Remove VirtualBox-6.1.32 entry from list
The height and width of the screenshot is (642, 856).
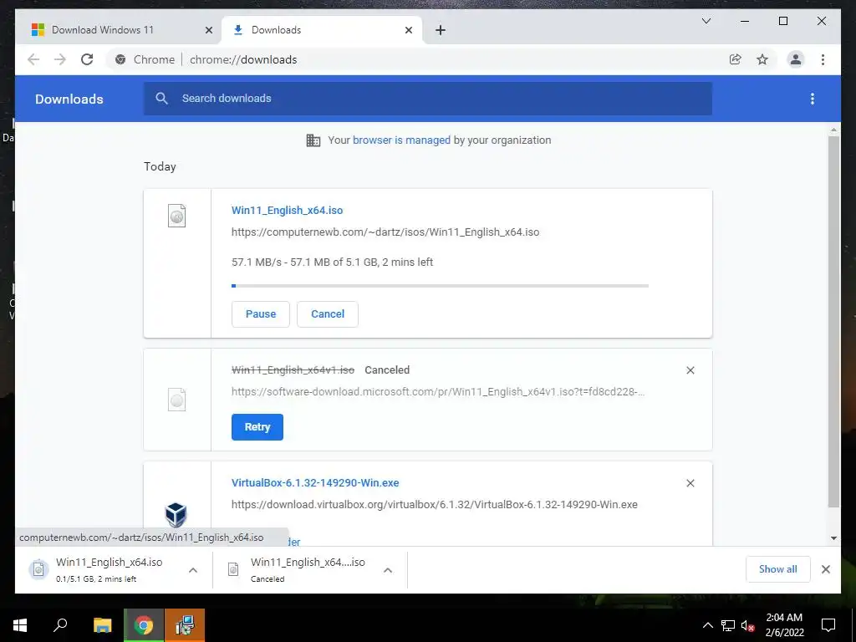click(x=690, y=483)
